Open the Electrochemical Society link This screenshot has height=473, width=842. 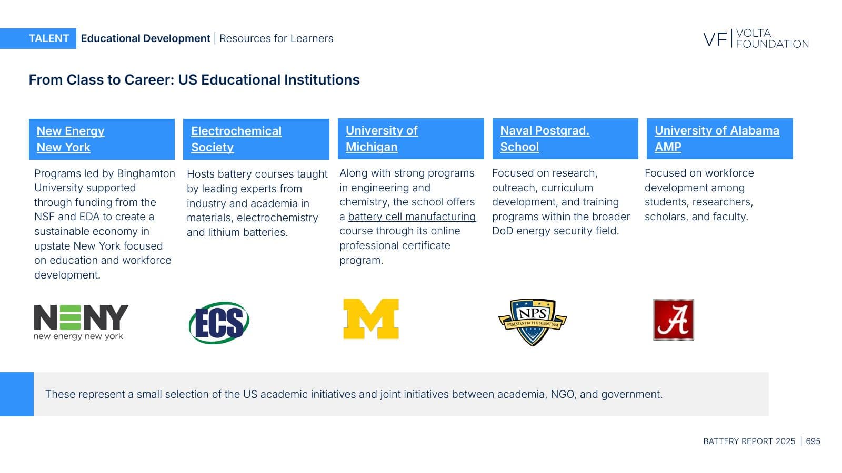(236, 139)
